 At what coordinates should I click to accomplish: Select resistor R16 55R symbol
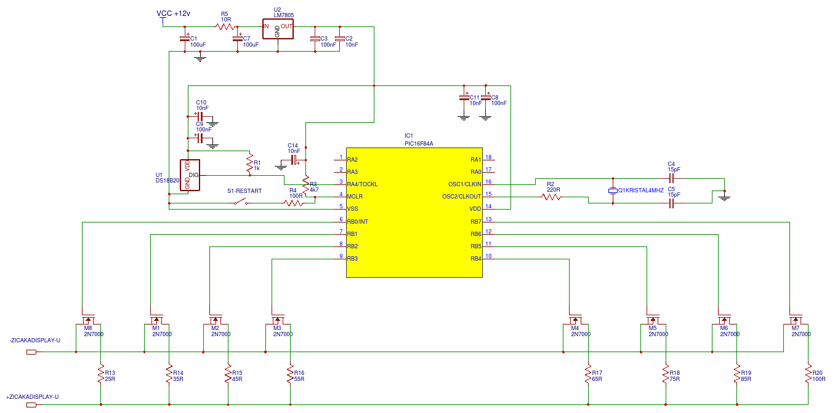coord(290,375)
